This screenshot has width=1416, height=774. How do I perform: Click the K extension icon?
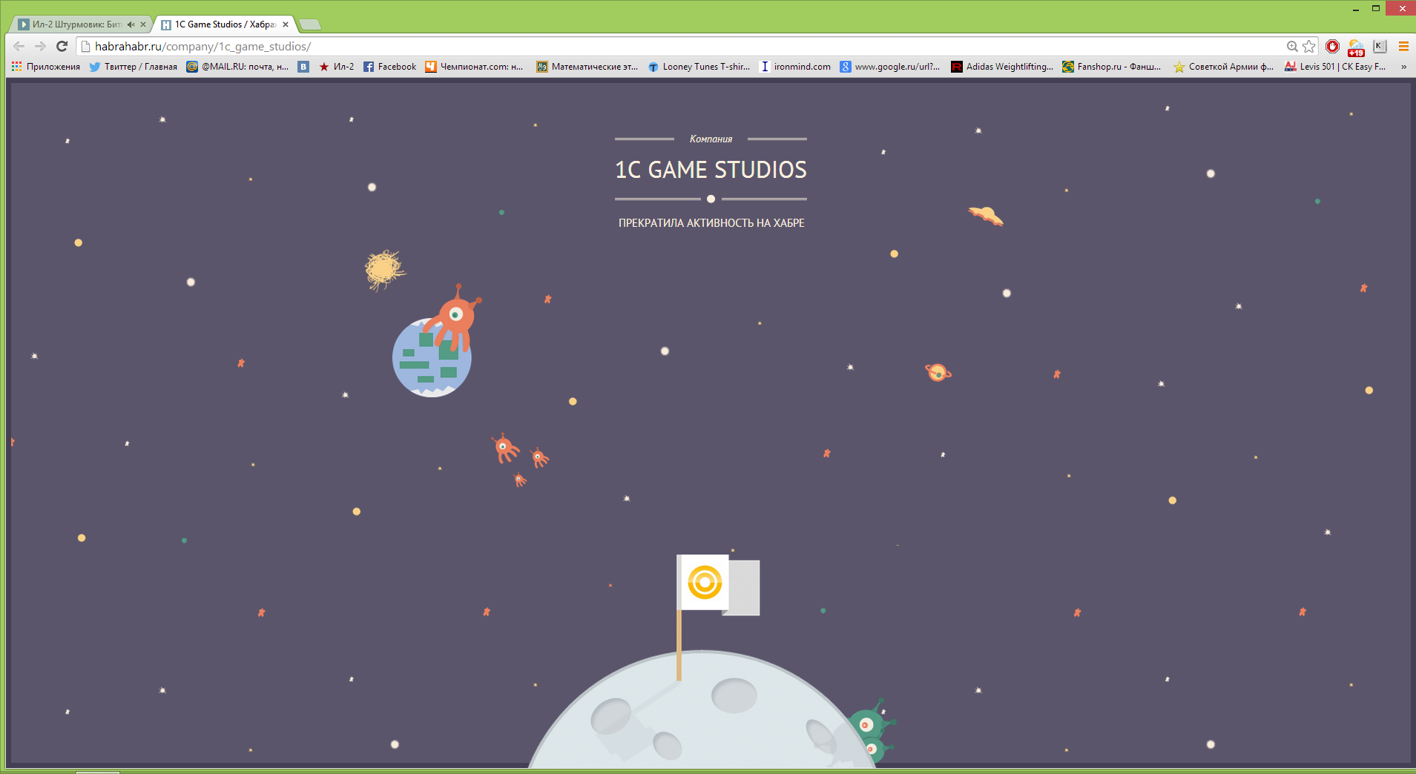tap(1380, 47)
